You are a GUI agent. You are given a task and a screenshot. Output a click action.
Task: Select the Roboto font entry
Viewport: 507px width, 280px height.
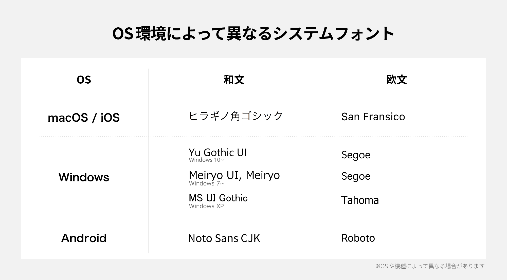point(358,238)
